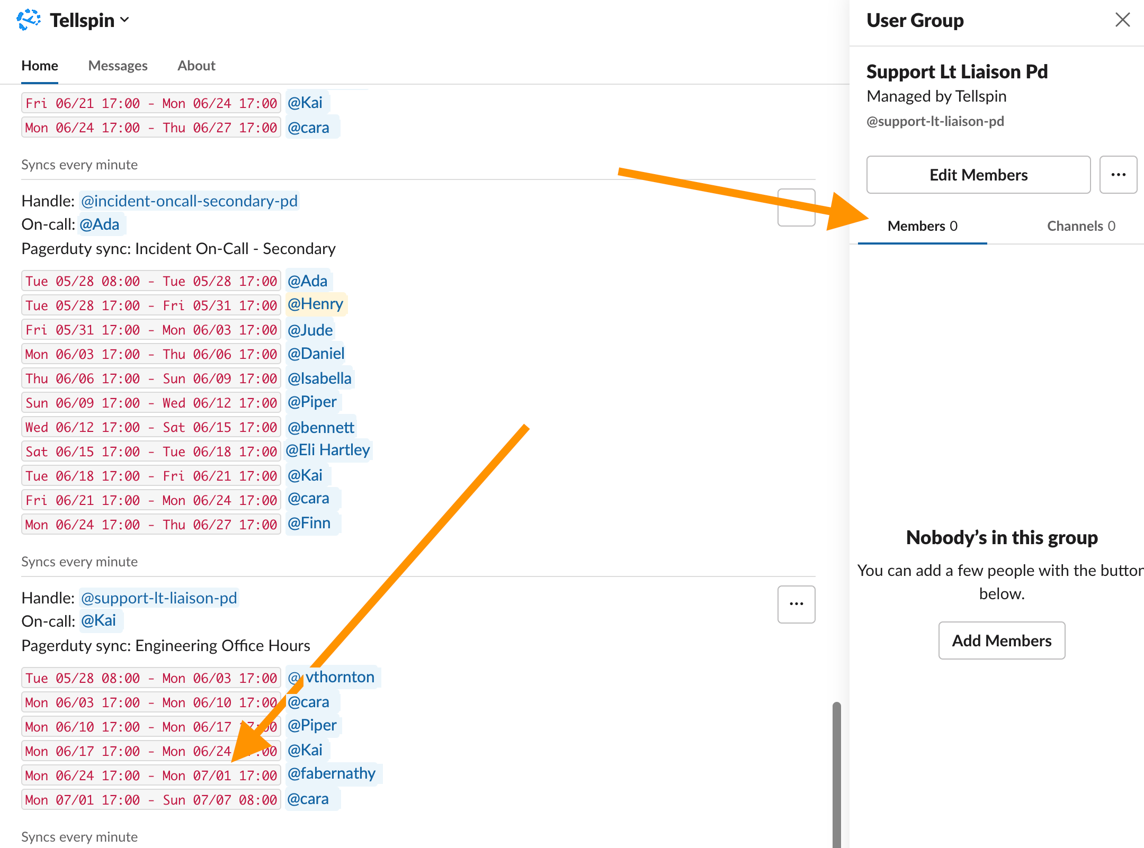
Task: Click the Tellspin app logo icon
Action: click(29, 20)
